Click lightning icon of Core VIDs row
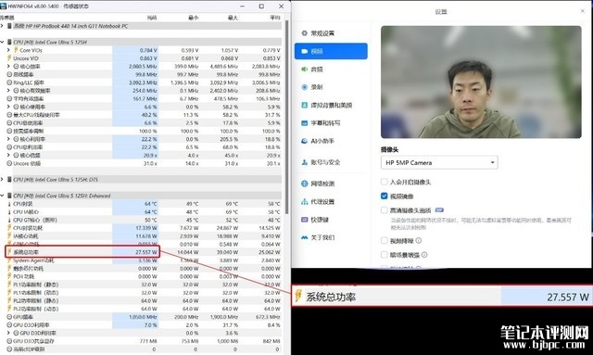This screenshot has width=593, height=355. coord(16,50)
